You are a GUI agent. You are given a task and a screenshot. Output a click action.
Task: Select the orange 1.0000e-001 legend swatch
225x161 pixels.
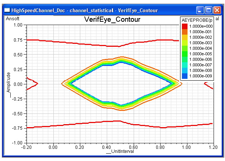(184, 32)
